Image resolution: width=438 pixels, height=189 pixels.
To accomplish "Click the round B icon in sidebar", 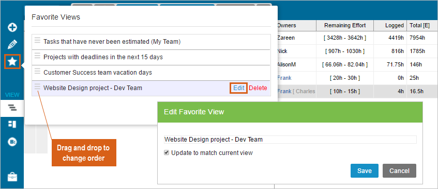I will 12,142.
